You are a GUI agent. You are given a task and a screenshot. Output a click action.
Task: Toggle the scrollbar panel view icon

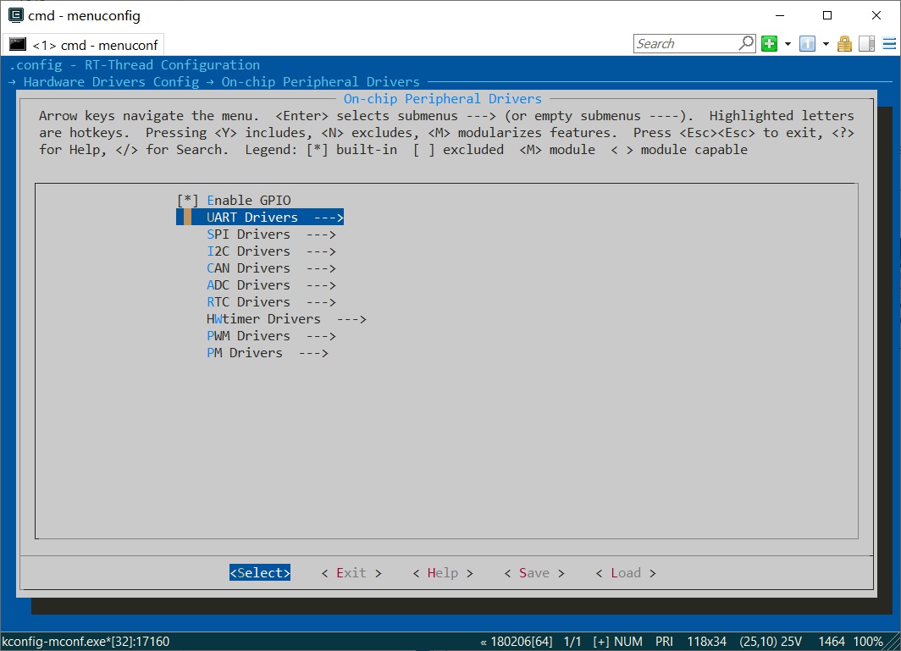click(866, 44)
